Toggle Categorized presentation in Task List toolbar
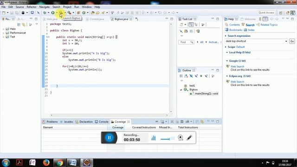Image resolution: width=297 pixels, height=167 pixels. tap(191, 25)
